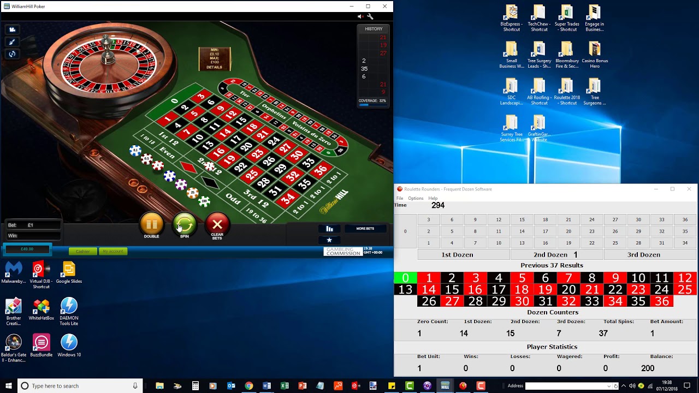Image resolution: width=699 pixels, height=393 pixels.
Task: Click the star favourites icon
Action: tap(329, 240)
